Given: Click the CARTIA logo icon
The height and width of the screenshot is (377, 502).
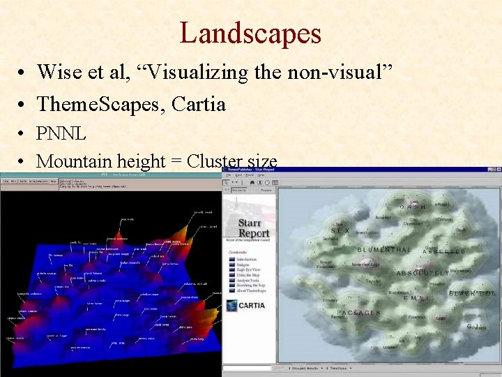Looking at the screenshot, I should [231, 306].
